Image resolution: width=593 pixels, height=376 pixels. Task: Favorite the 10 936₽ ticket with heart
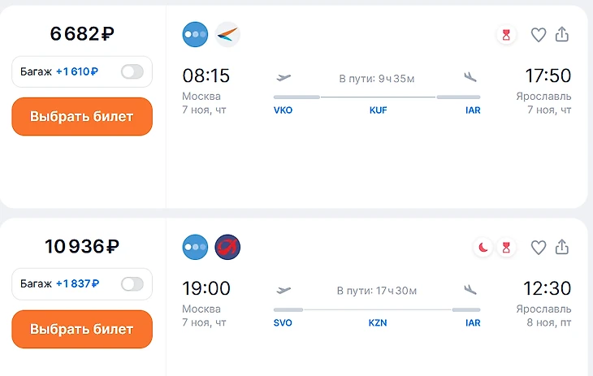(x=538, y=248)
